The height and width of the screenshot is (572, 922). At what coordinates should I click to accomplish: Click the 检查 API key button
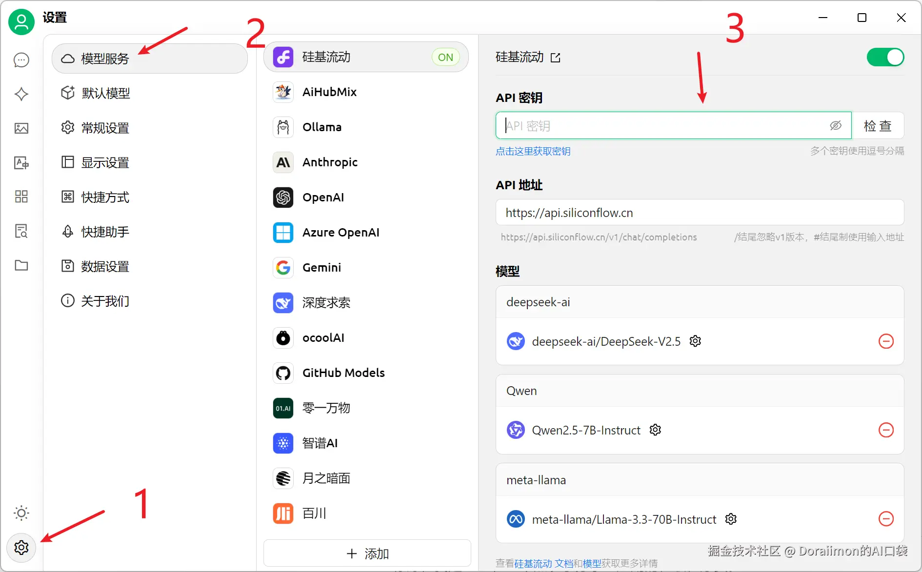[878, 126]
